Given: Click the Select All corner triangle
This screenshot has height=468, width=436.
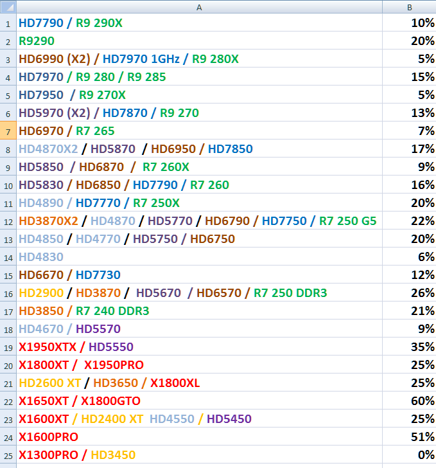Looking at the screenshot, I should pos(8,7).
